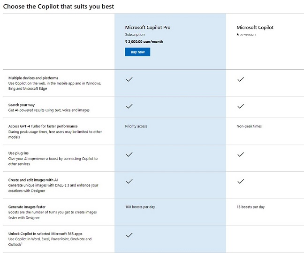Click the Access GPT-4 Turbo row title
Image resolution: width=304 pixels, height=253 pixels.
click(43, 126)
